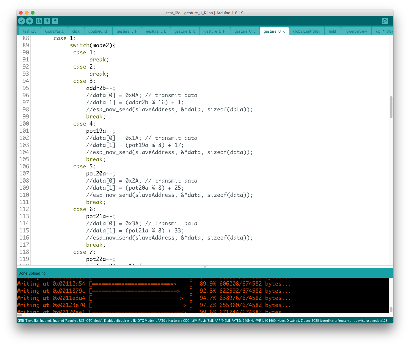
Task: Click the Upload arrow icon
Action: point(29,21)
